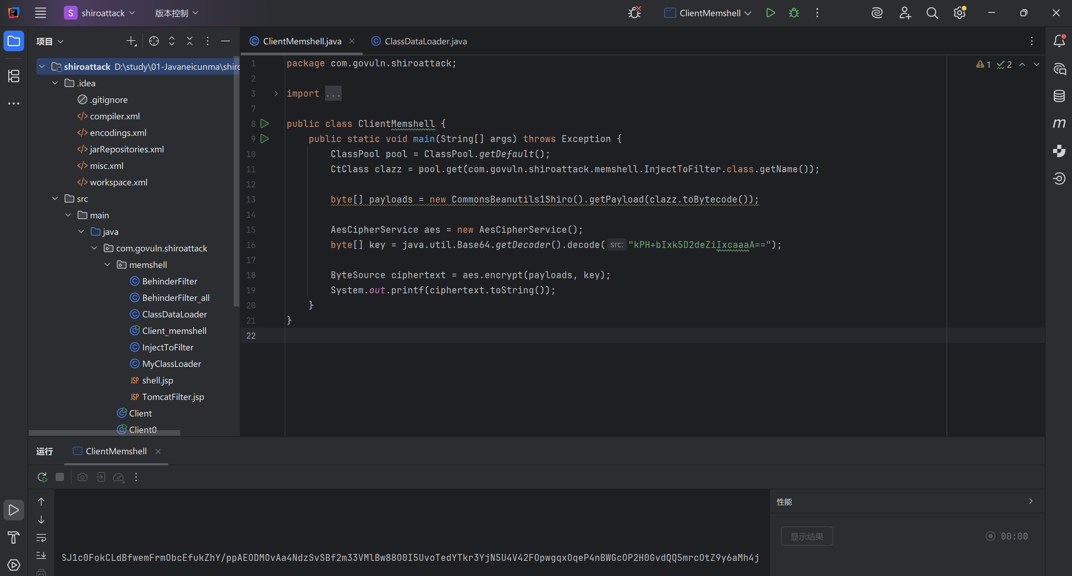1072x576 pixels.
Task: Click the project tree horizontal scrollbar
Action: point(104,433)
